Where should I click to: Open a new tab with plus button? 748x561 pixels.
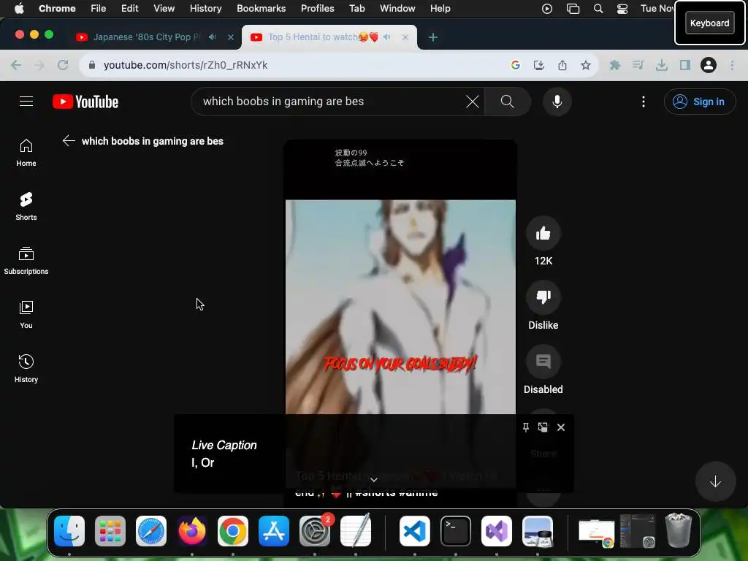432,37
